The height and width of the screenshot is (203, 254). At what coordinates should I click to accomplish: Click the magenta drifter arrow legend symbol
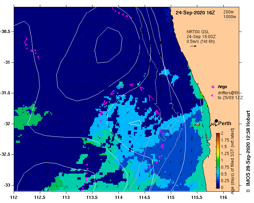coord(212,96)
